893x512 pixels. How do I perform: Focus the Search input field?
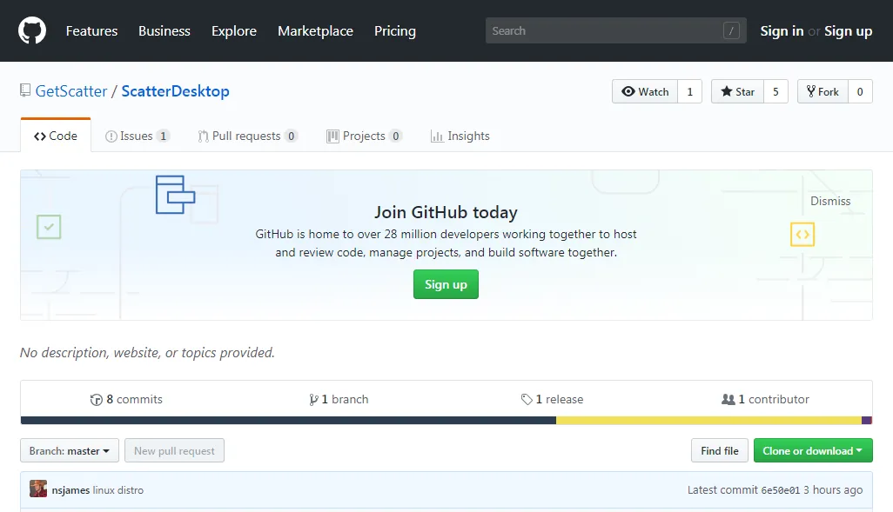615,30
